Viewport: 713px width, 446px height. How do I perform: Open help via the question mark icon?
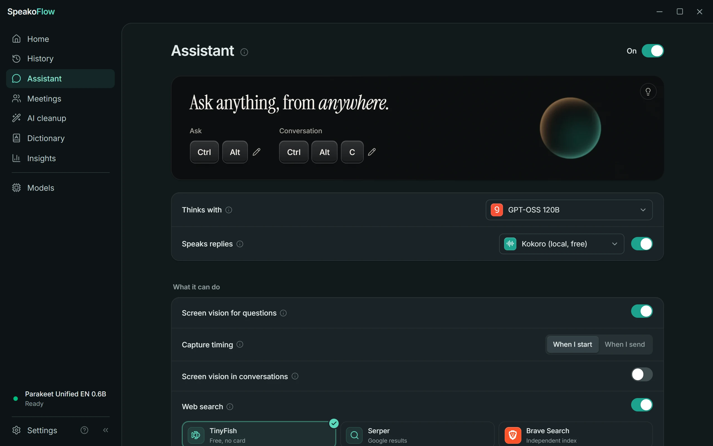[x=84, y=430]
